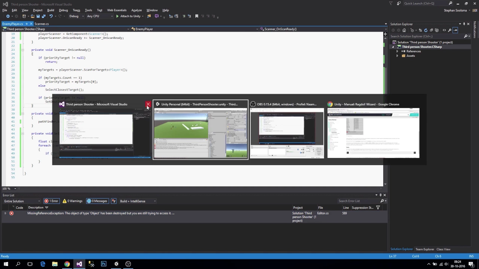
Task: Toggle the 1 Error filter button
Action: coord(51,201)
